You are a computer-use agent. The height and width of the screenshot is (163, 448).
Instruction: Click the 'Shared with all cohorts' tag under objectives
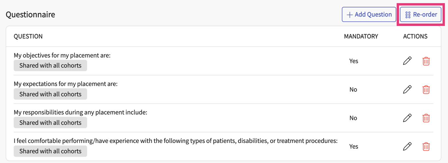click(x=50, y=66)
